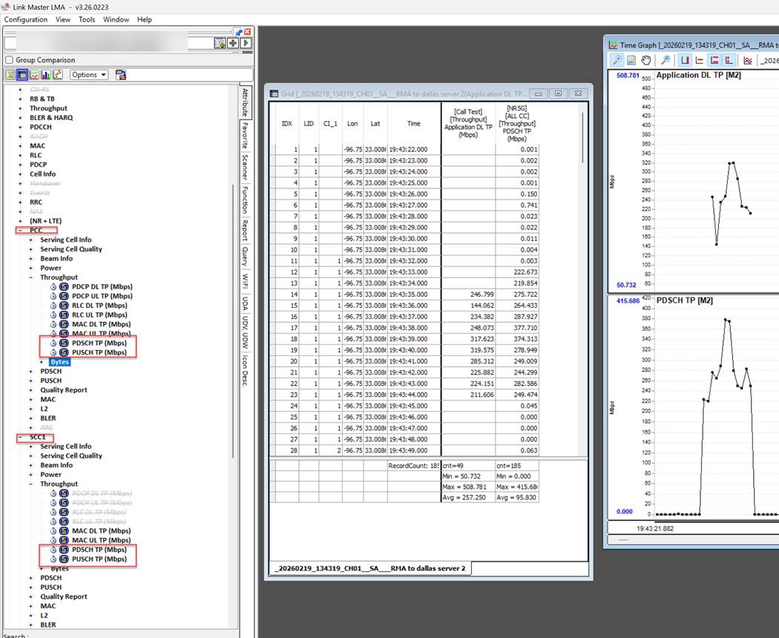This screenshot has width=779, height=638.
Task: Open the Options dropdown
Action: tap(89, 75)
